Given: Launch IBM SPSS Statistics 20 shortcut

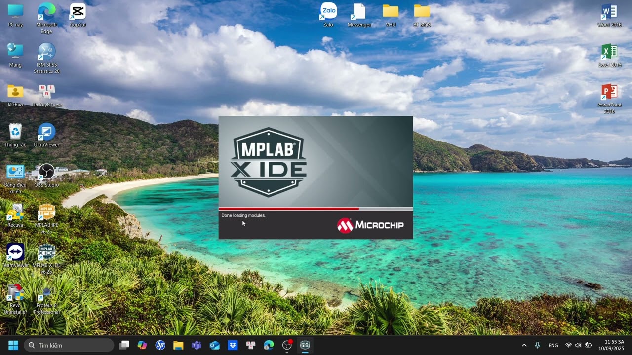Looking at the screenshot, I should [x=46, y=58].
